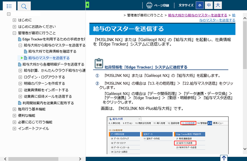The width and height of the screenshot is (247, 161).
Task: Click page icon beside 給与のマスターを送信する
Action: [25, 58]
